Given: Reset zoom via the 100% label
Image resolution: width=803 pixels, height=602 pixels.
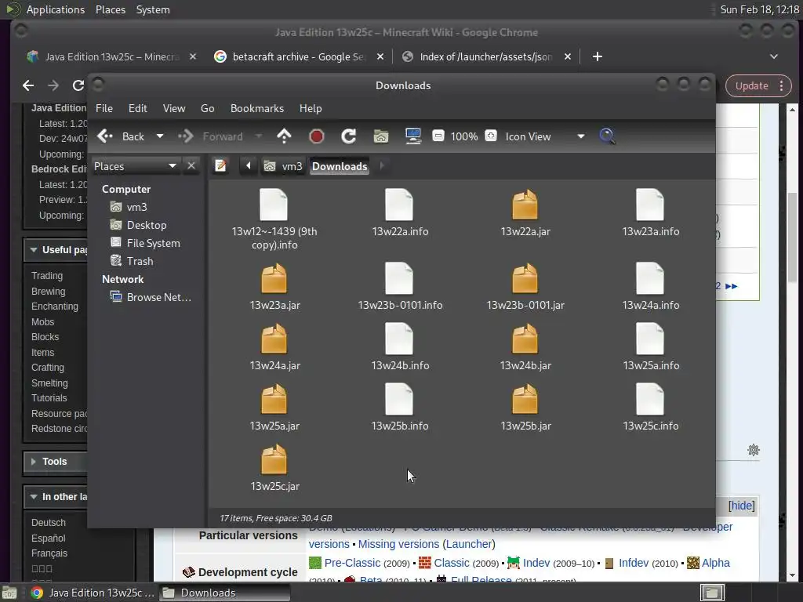Looking at the screenshot, I should click(x=464, y=136).
